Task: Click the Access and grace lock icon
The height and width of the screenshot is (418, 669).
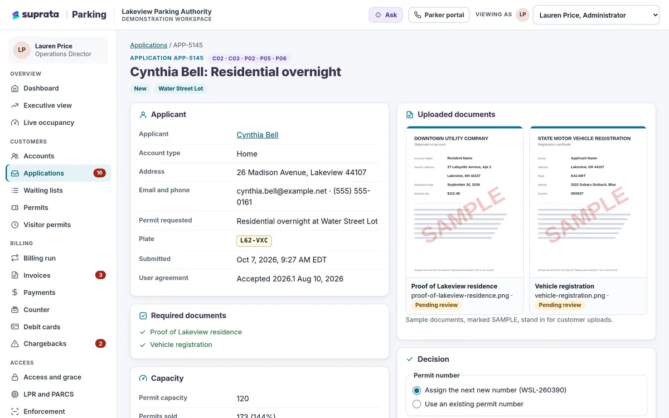Action: [x=15, y=377]
